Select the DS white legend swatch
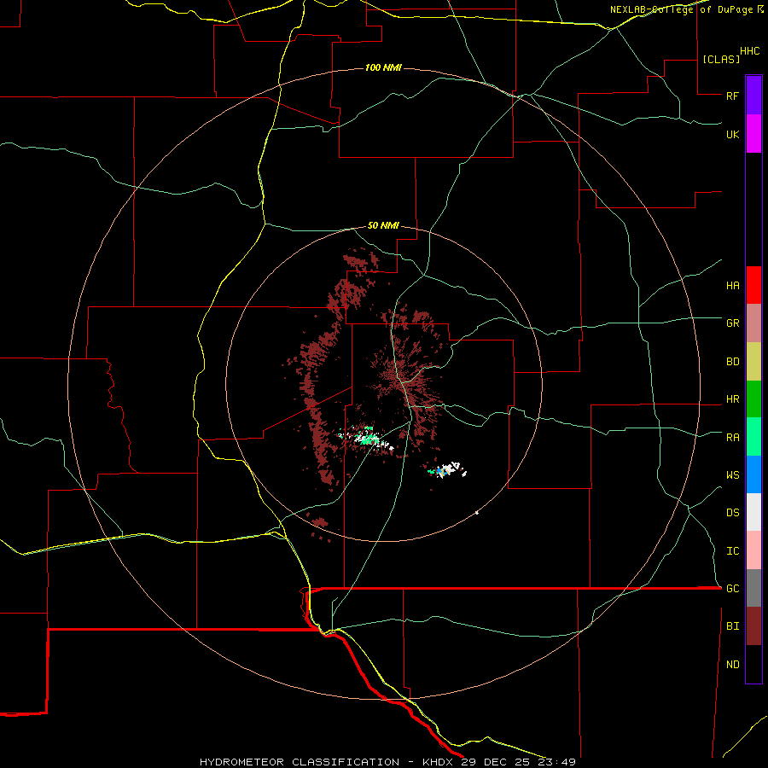The width and height of the screenshot is (768, 768). click(753, 512)
